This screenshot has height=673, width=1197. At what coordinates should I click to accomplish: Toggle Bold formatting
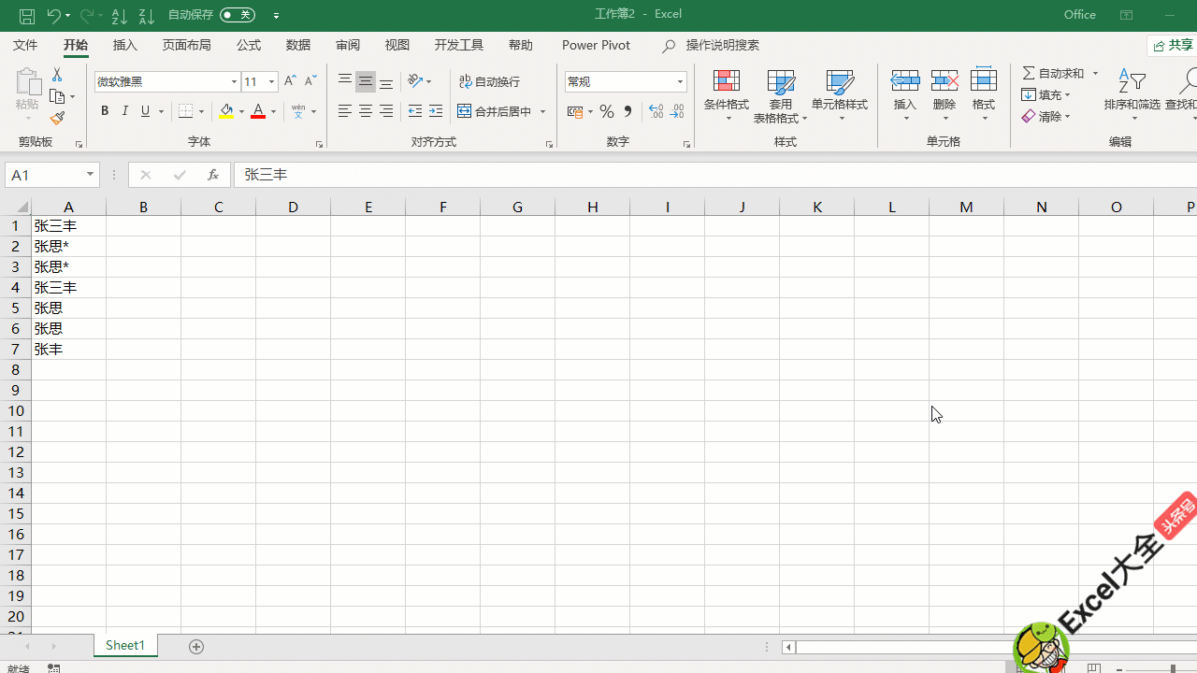click(105, 111)
